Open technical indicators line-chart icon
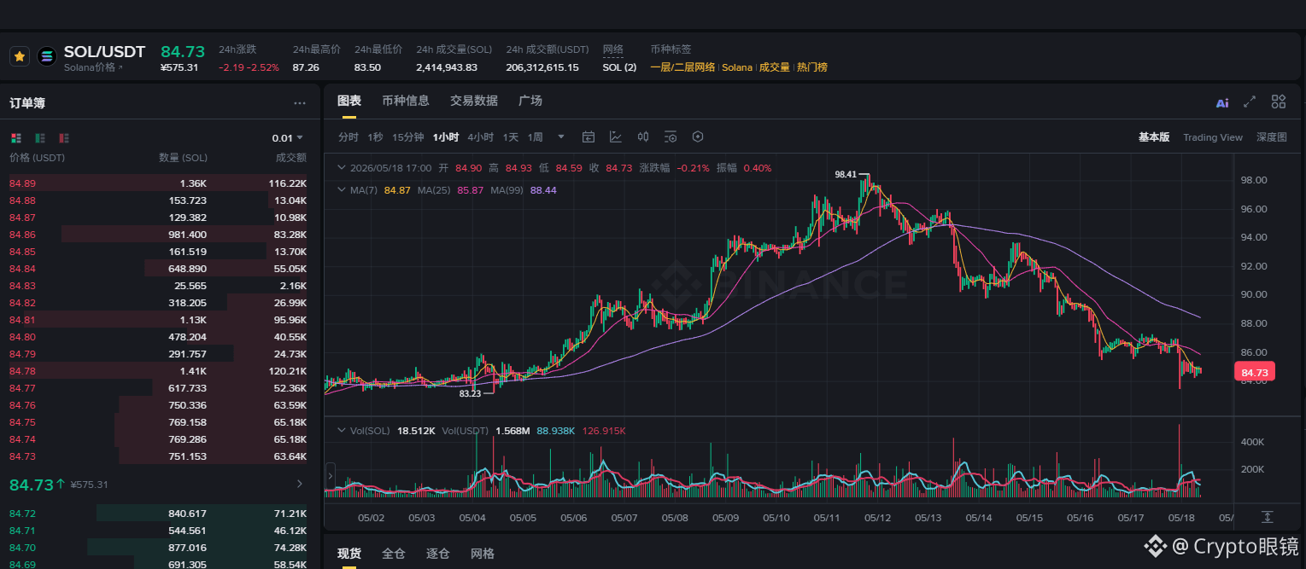The image size is (1306, 569). coord(616,136)
